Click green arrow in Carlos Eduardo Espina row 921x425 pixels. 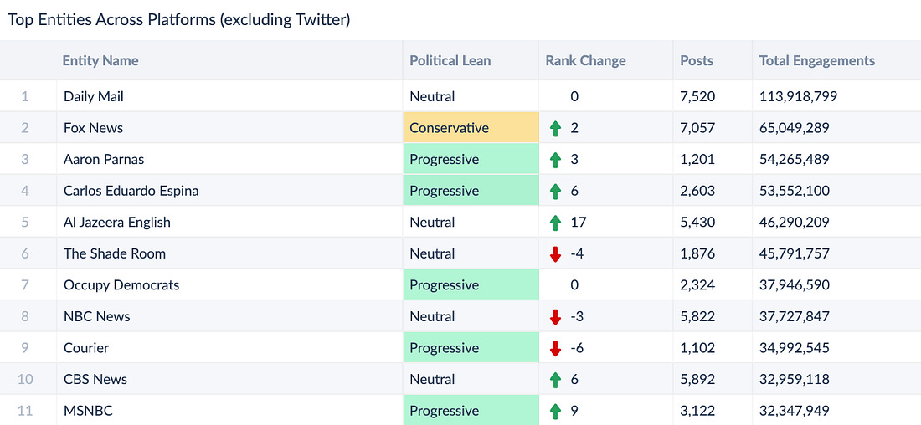pos(554,191)
